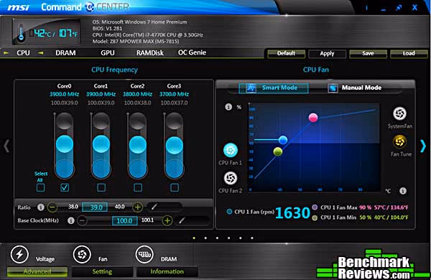The image size is (431, 280).
Task: Click the info icon next to Base Clock
Action: 71,220
